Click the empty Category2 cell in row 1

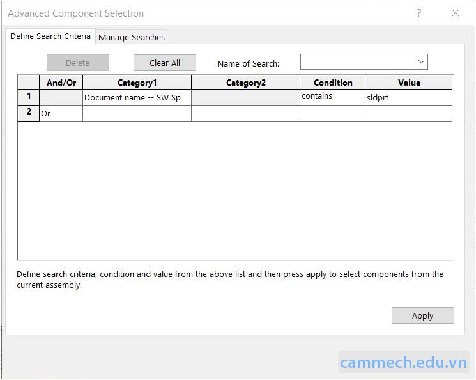(x=245, y=97)
